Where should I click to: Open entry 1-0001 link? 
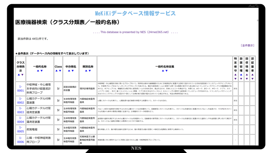click(20, 88)
